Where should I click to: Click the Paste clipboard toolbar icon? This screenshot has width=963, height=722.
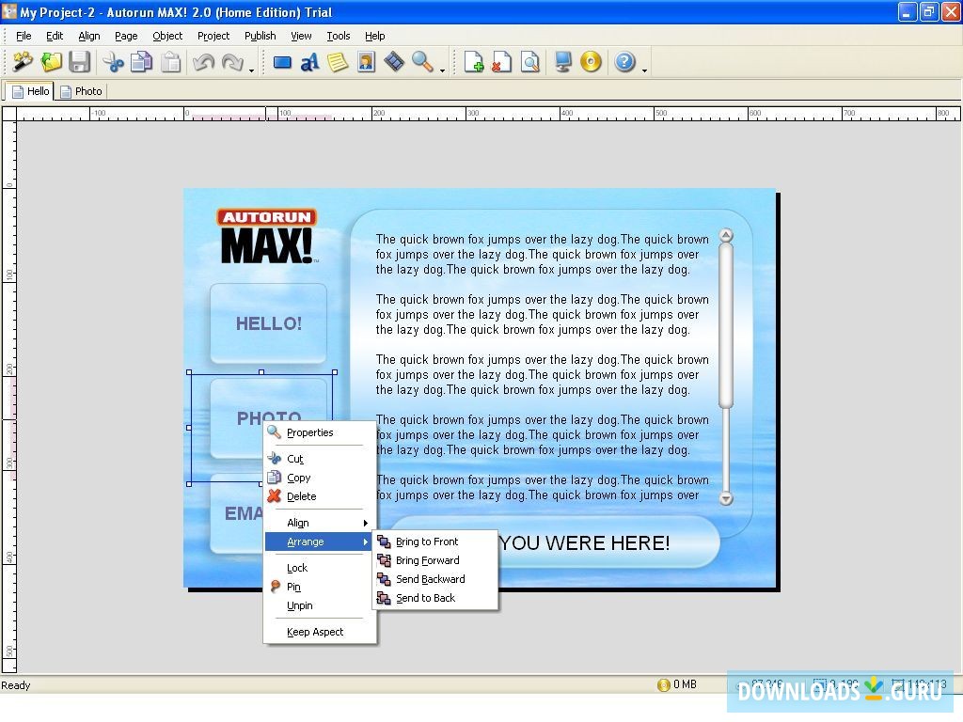171,62
